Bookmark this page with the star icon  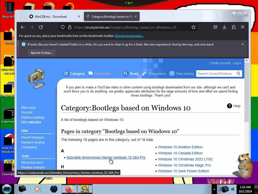[x=193, y=27]
